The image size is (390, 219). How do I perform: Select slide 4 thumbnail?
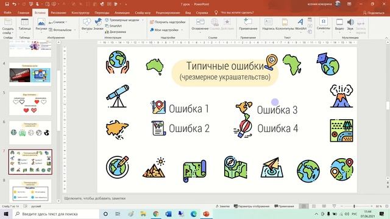tap(30, 74)
